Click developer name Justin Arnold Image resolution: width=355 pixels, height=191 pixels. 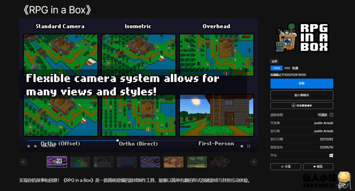click(323, 123)
